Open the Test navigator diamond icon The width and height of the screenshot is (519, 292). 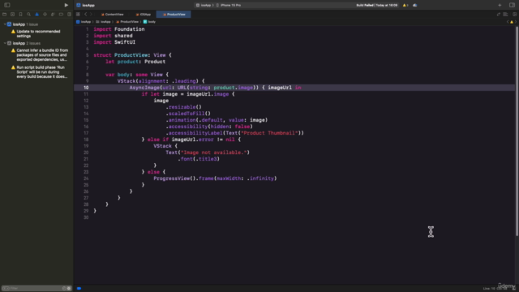coord(45,15)
